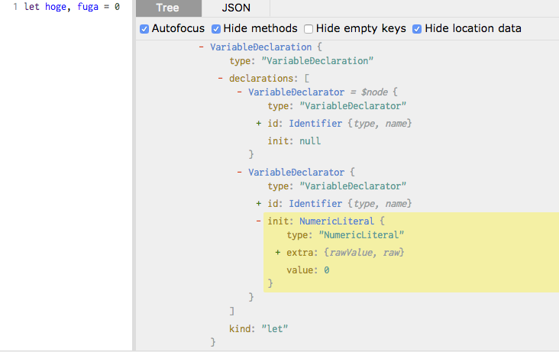Collapse the top VariableDeclaration node
559x352 pixels.
click(x=201, y=47)
